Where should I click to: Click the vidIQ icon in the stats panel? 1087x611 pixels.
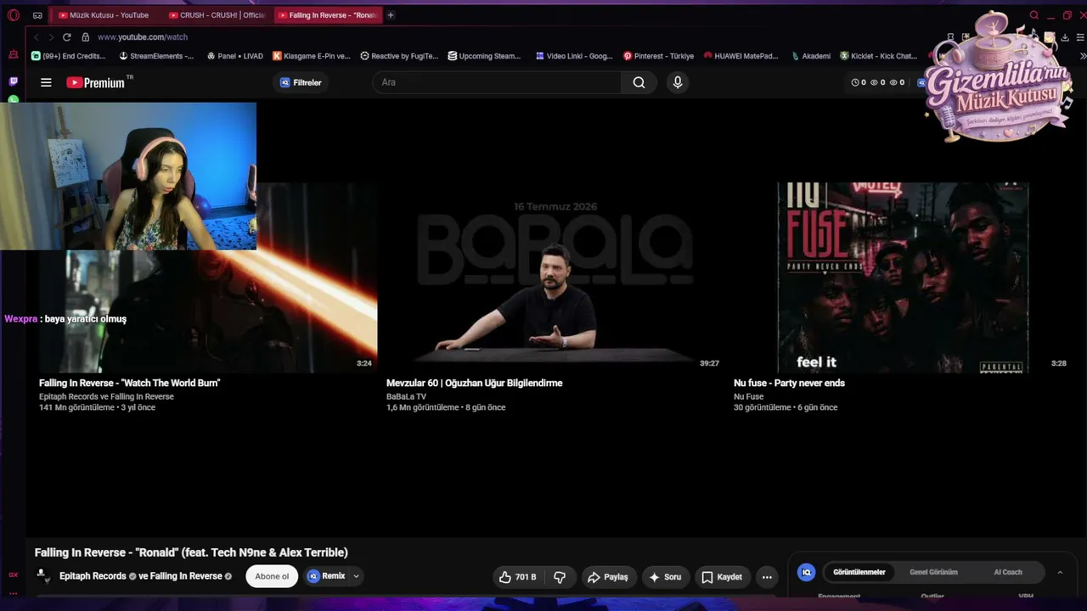pyautogui.click(x=807, y=572)
